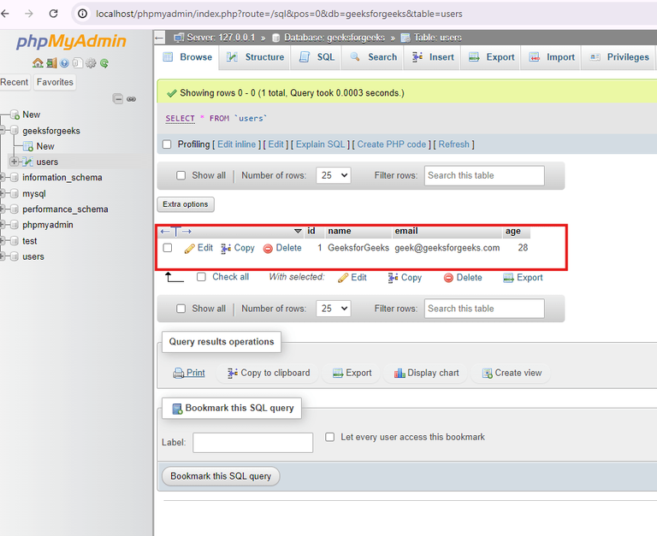
Task: Click the Copy icon in the GeeksforGeeks row
Action: coord(226,248)
